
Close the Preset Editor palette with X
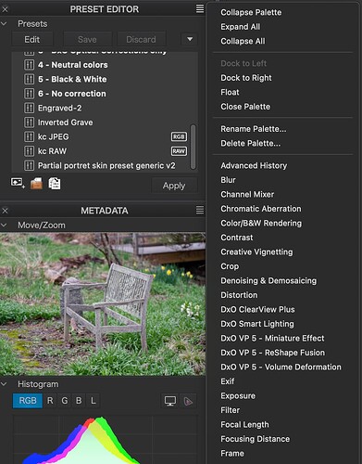(x=5, y=9)
